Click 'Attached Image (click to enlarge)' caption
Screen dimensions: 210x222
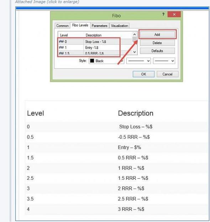(47, 2)
